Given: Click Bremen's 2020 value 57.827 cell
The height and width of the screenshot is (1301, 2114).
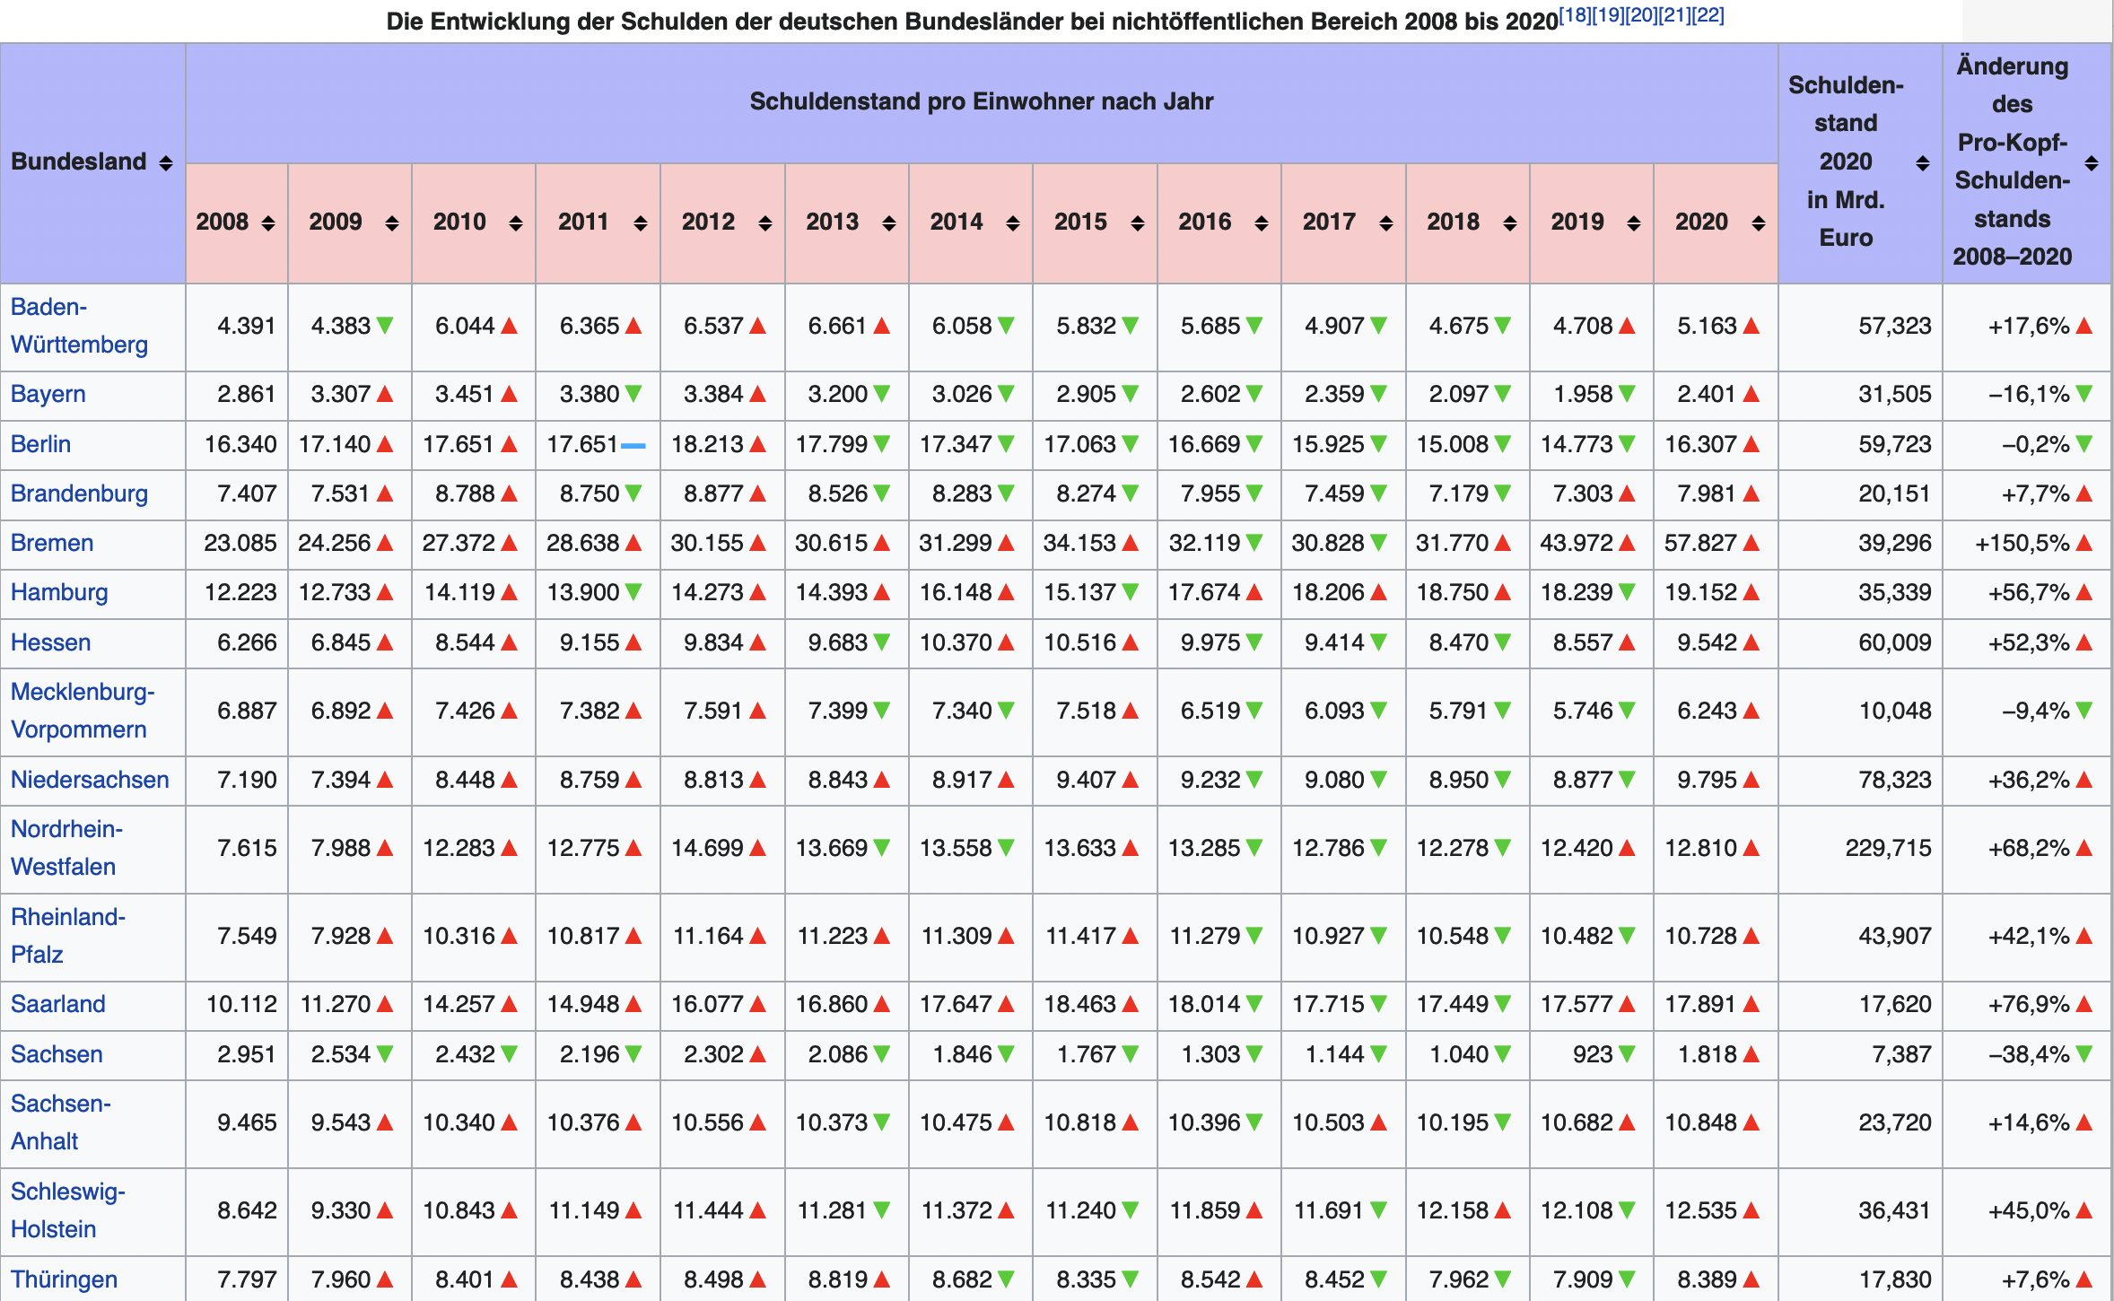Looking at the screenshot, I should coord(1699,543).
